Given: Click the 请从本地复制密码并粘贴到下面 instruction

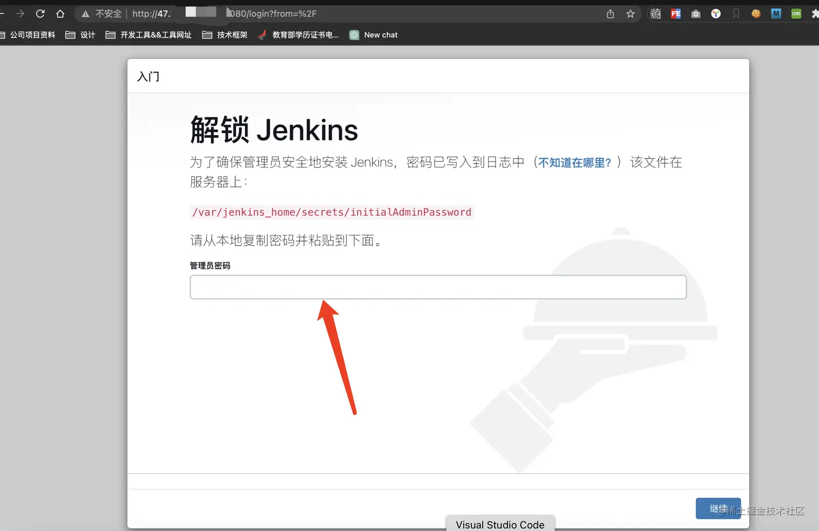Looking at the screenshot, I should (287, 240).
